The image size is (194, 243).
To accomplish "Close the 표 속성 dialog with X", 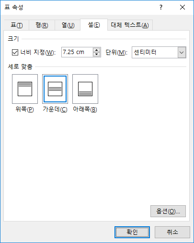I will click(x=183, y=7).
